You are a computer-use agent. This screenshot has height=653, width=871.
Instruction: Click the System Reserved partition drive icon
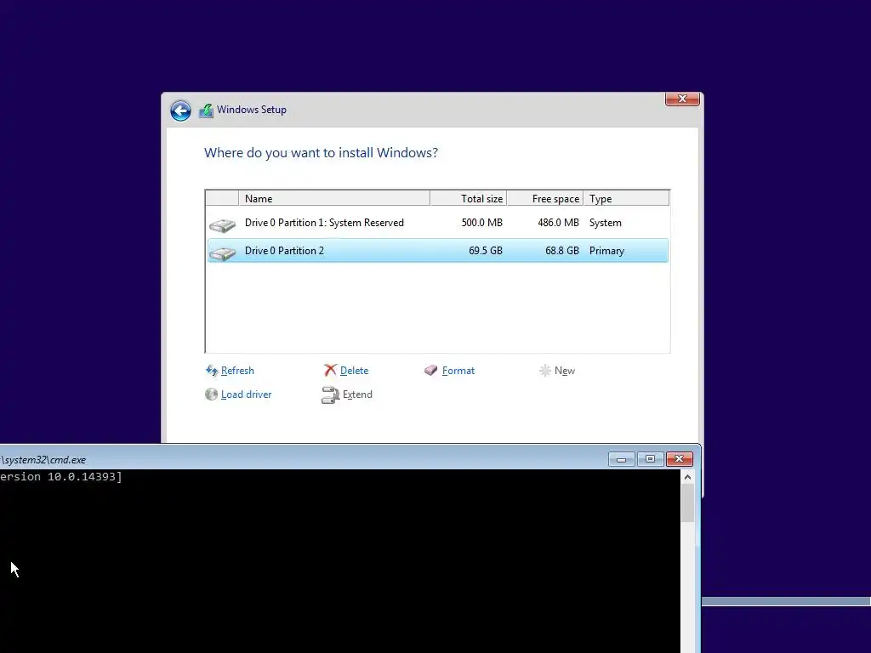point(222,224)
